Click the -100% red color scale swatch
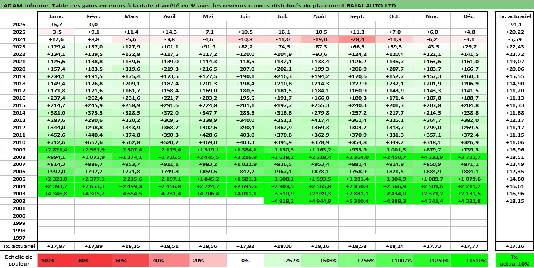Screen dimensions: 534x268 pyautogui.click(x=56, y=260)
